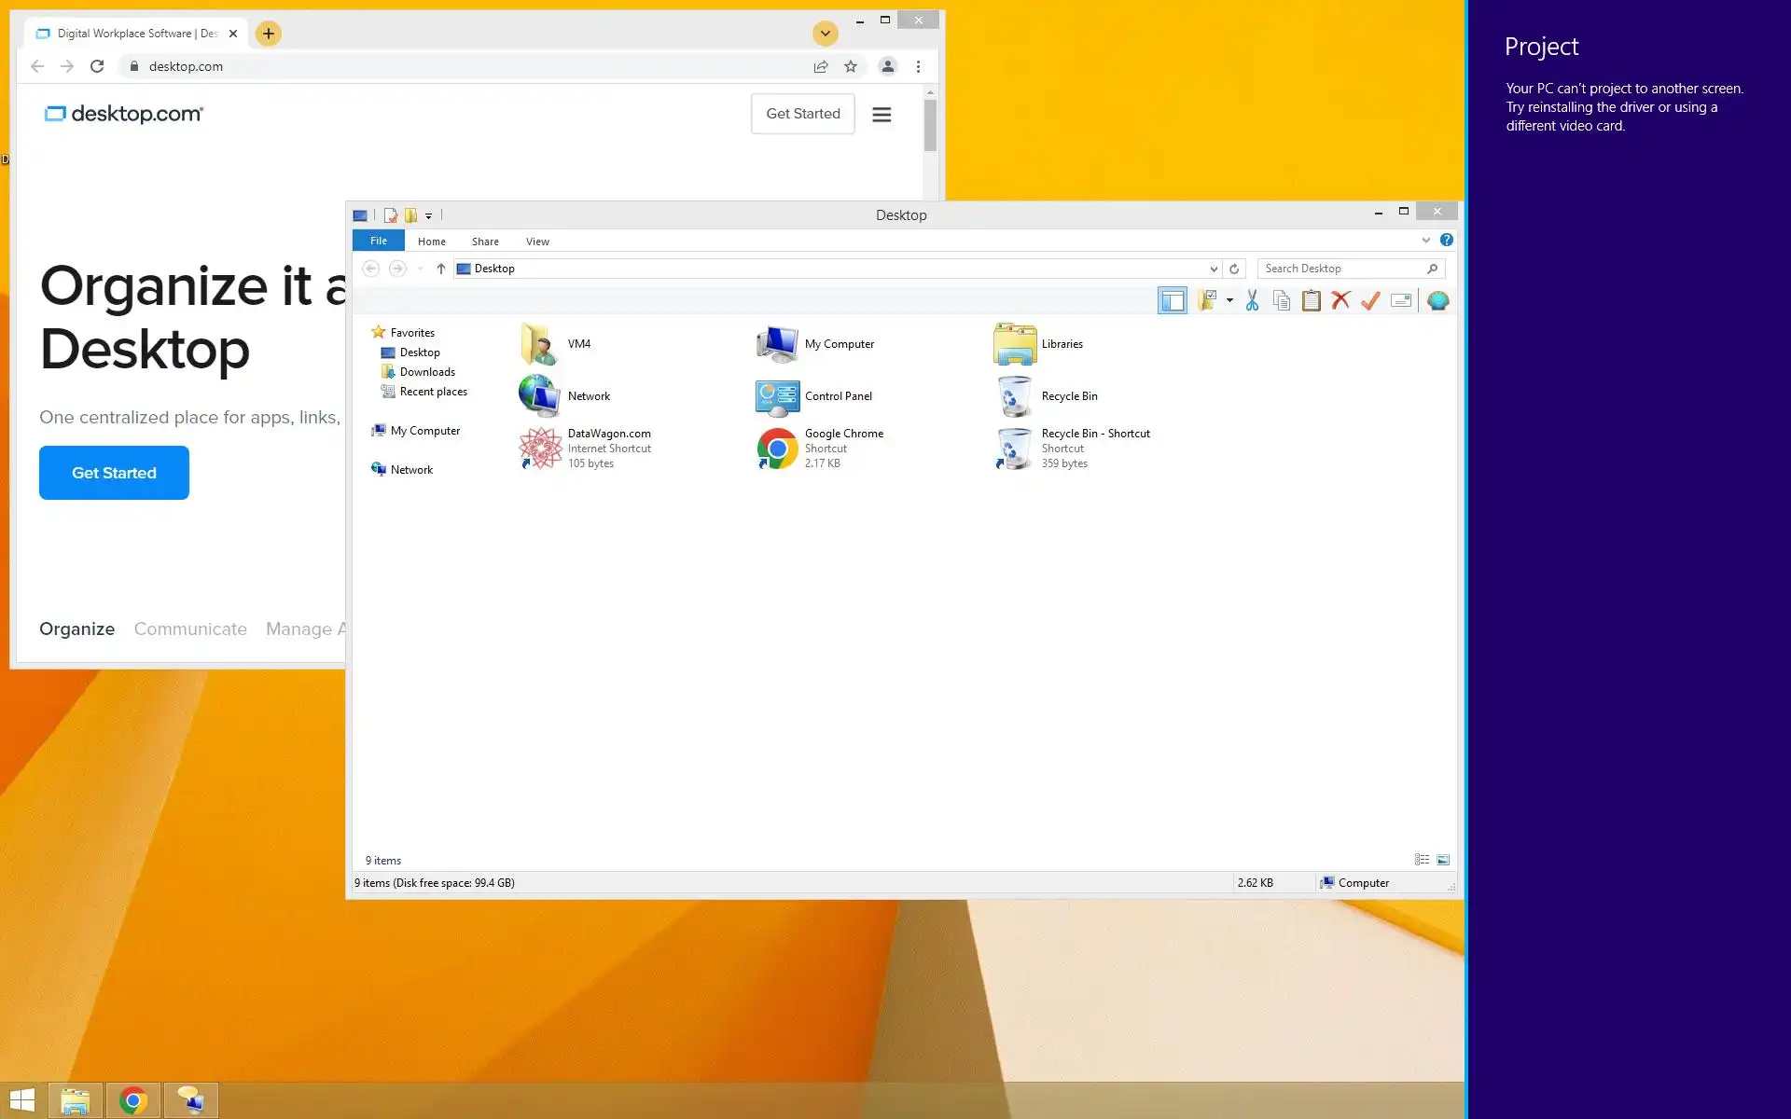The width and height of the screenshot is (1791, 1119).
Task: Click the Paste clipboard toolbar icon
Action: tap(1311, 300)
